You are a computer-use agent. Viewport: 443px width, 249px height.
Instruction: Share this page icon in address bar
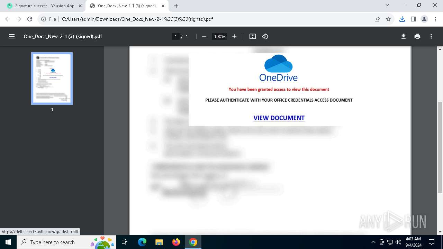point(377,19)
